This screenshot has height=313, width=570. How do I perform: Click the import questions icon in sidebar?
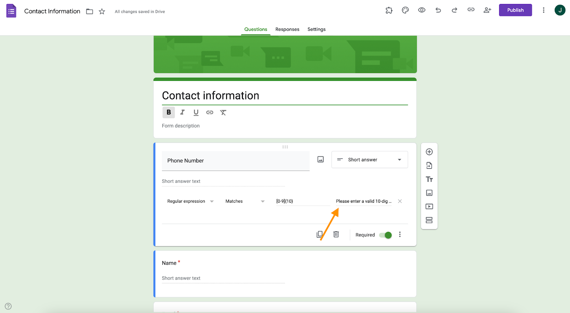pyautogui.click(x=429, y=166)
